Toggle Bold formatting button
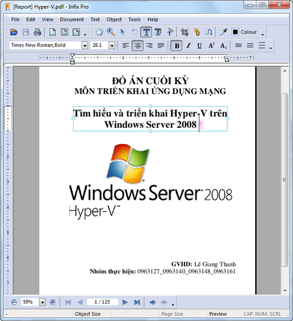 [176, 45]
